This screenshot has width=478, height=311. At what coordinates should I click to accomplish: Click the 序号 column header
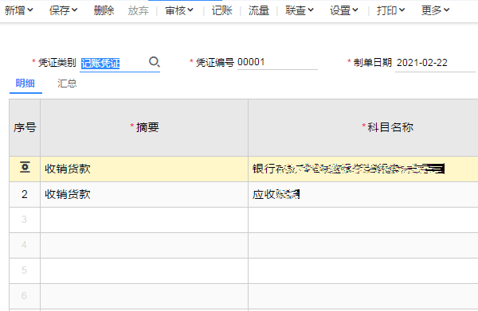25,127
